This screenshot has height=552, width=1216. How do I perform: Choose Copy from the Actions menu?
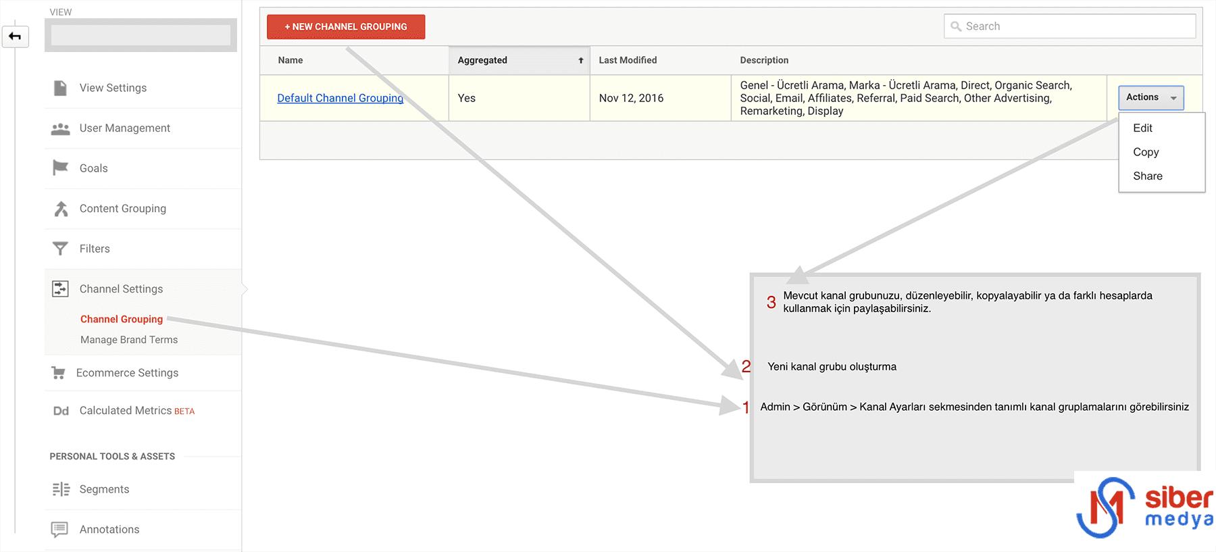pos(1146,152)
